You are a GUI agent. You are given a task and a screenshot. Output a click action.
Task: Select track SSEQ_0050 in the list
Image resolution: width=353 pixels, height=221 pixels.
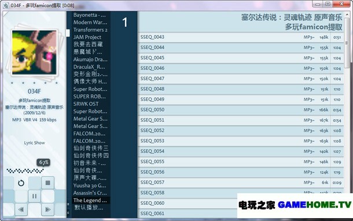tap(241, 110)
